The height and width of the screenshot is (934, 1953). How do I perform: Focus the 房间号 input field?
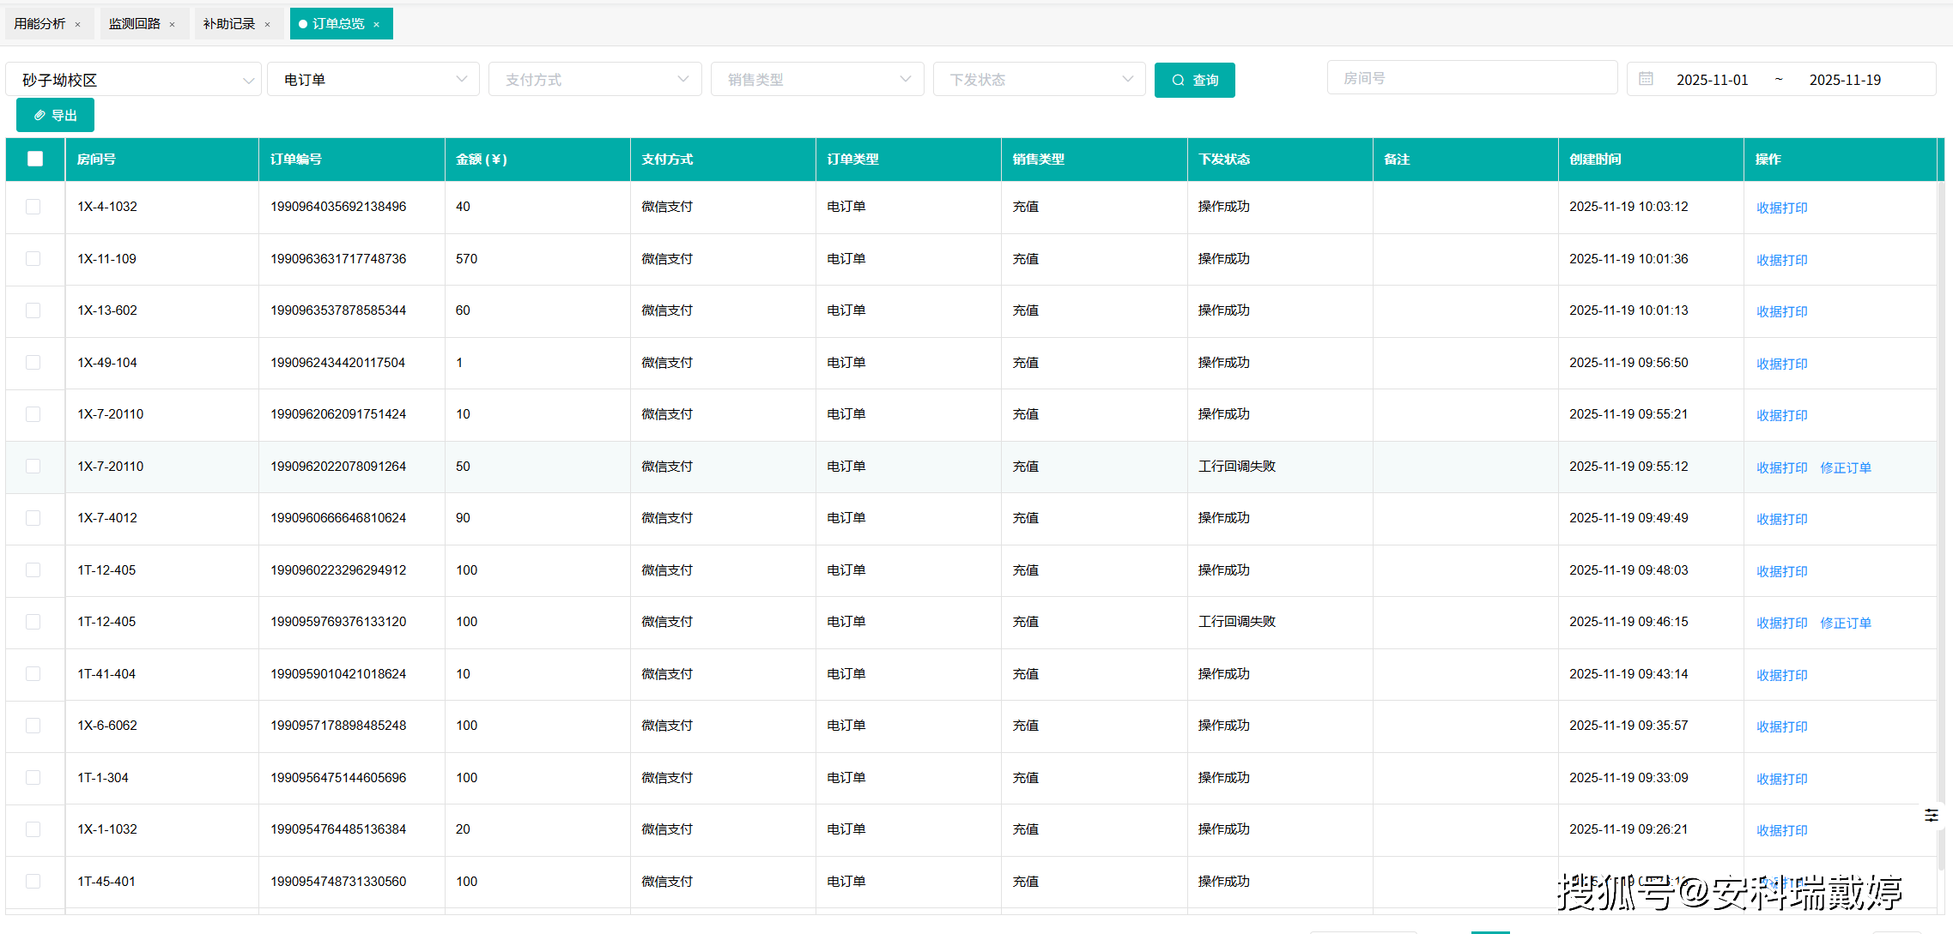click(x=1472, y=78)
